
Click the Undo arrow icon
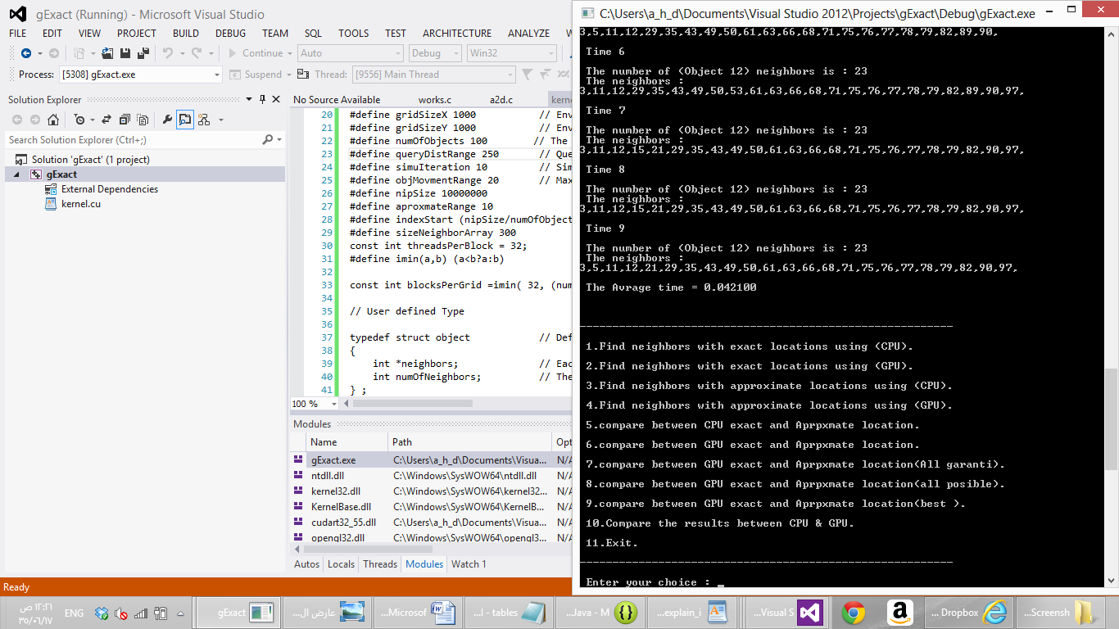168,53
